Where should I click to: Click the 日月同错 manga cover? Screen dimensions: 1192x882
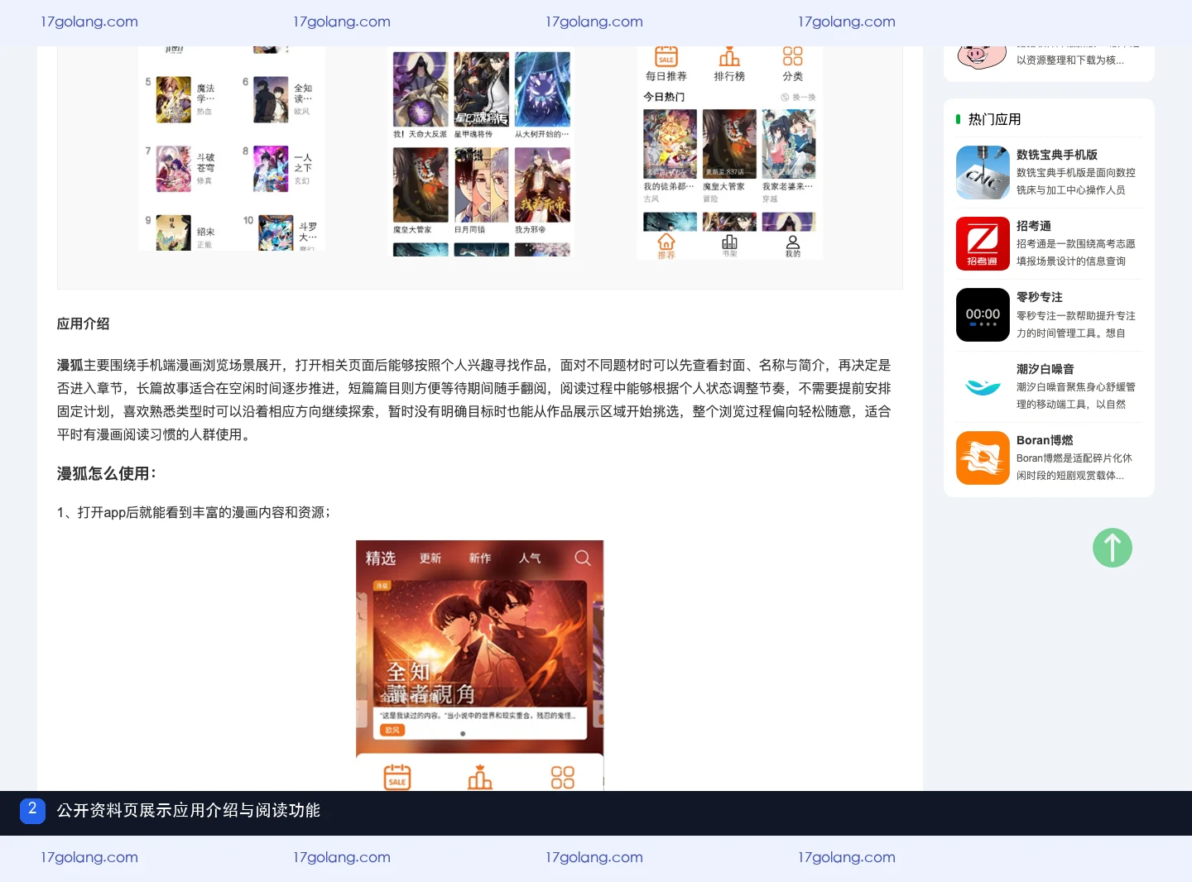[482, 185]
